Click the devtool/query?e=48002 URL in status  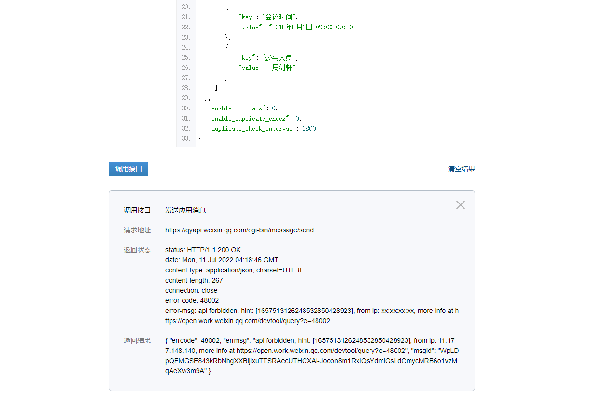(248, 321)
